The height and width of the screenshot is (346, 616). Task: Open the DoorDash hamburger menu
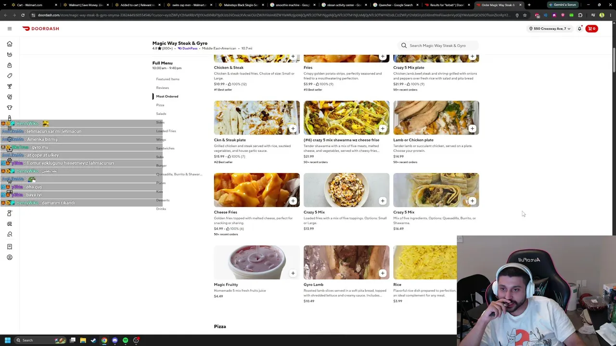pyautogui.click(x=9, y=28)
